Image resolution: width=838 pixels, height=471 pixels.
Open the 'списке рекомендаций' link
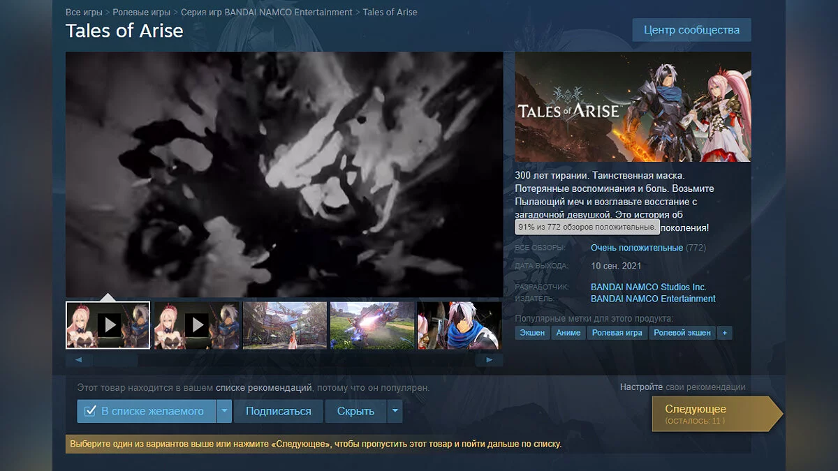click(x=264, y=387)
